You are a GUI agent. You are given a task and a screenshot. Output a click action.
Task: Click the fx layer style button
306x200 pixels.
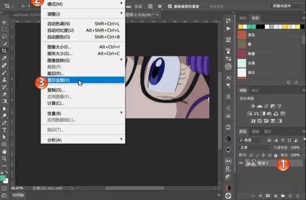[x=261, y=196]
